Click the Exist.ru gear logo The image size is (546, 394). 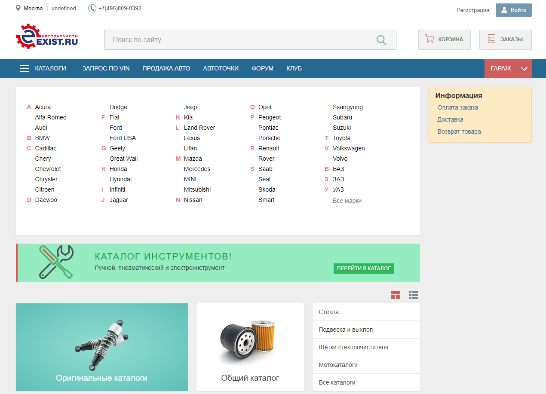point(28,37)
